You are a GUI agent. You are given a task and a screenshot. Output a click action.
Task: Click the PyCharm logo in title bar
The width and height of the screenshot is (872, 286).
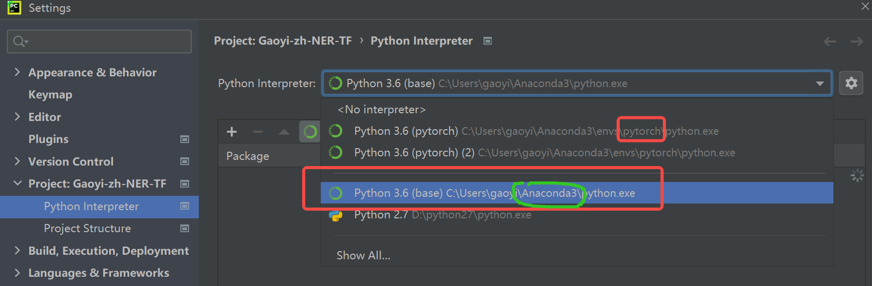point(14,8)
